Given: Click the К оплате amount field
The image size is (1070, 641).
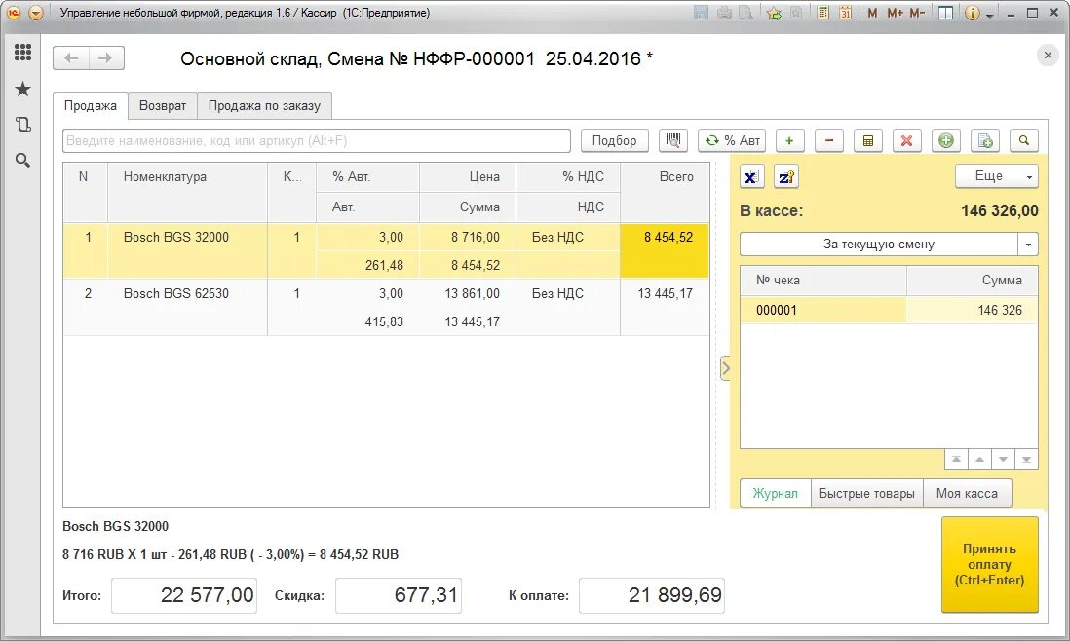Looking at the screenshot, I should coord(652,595).
